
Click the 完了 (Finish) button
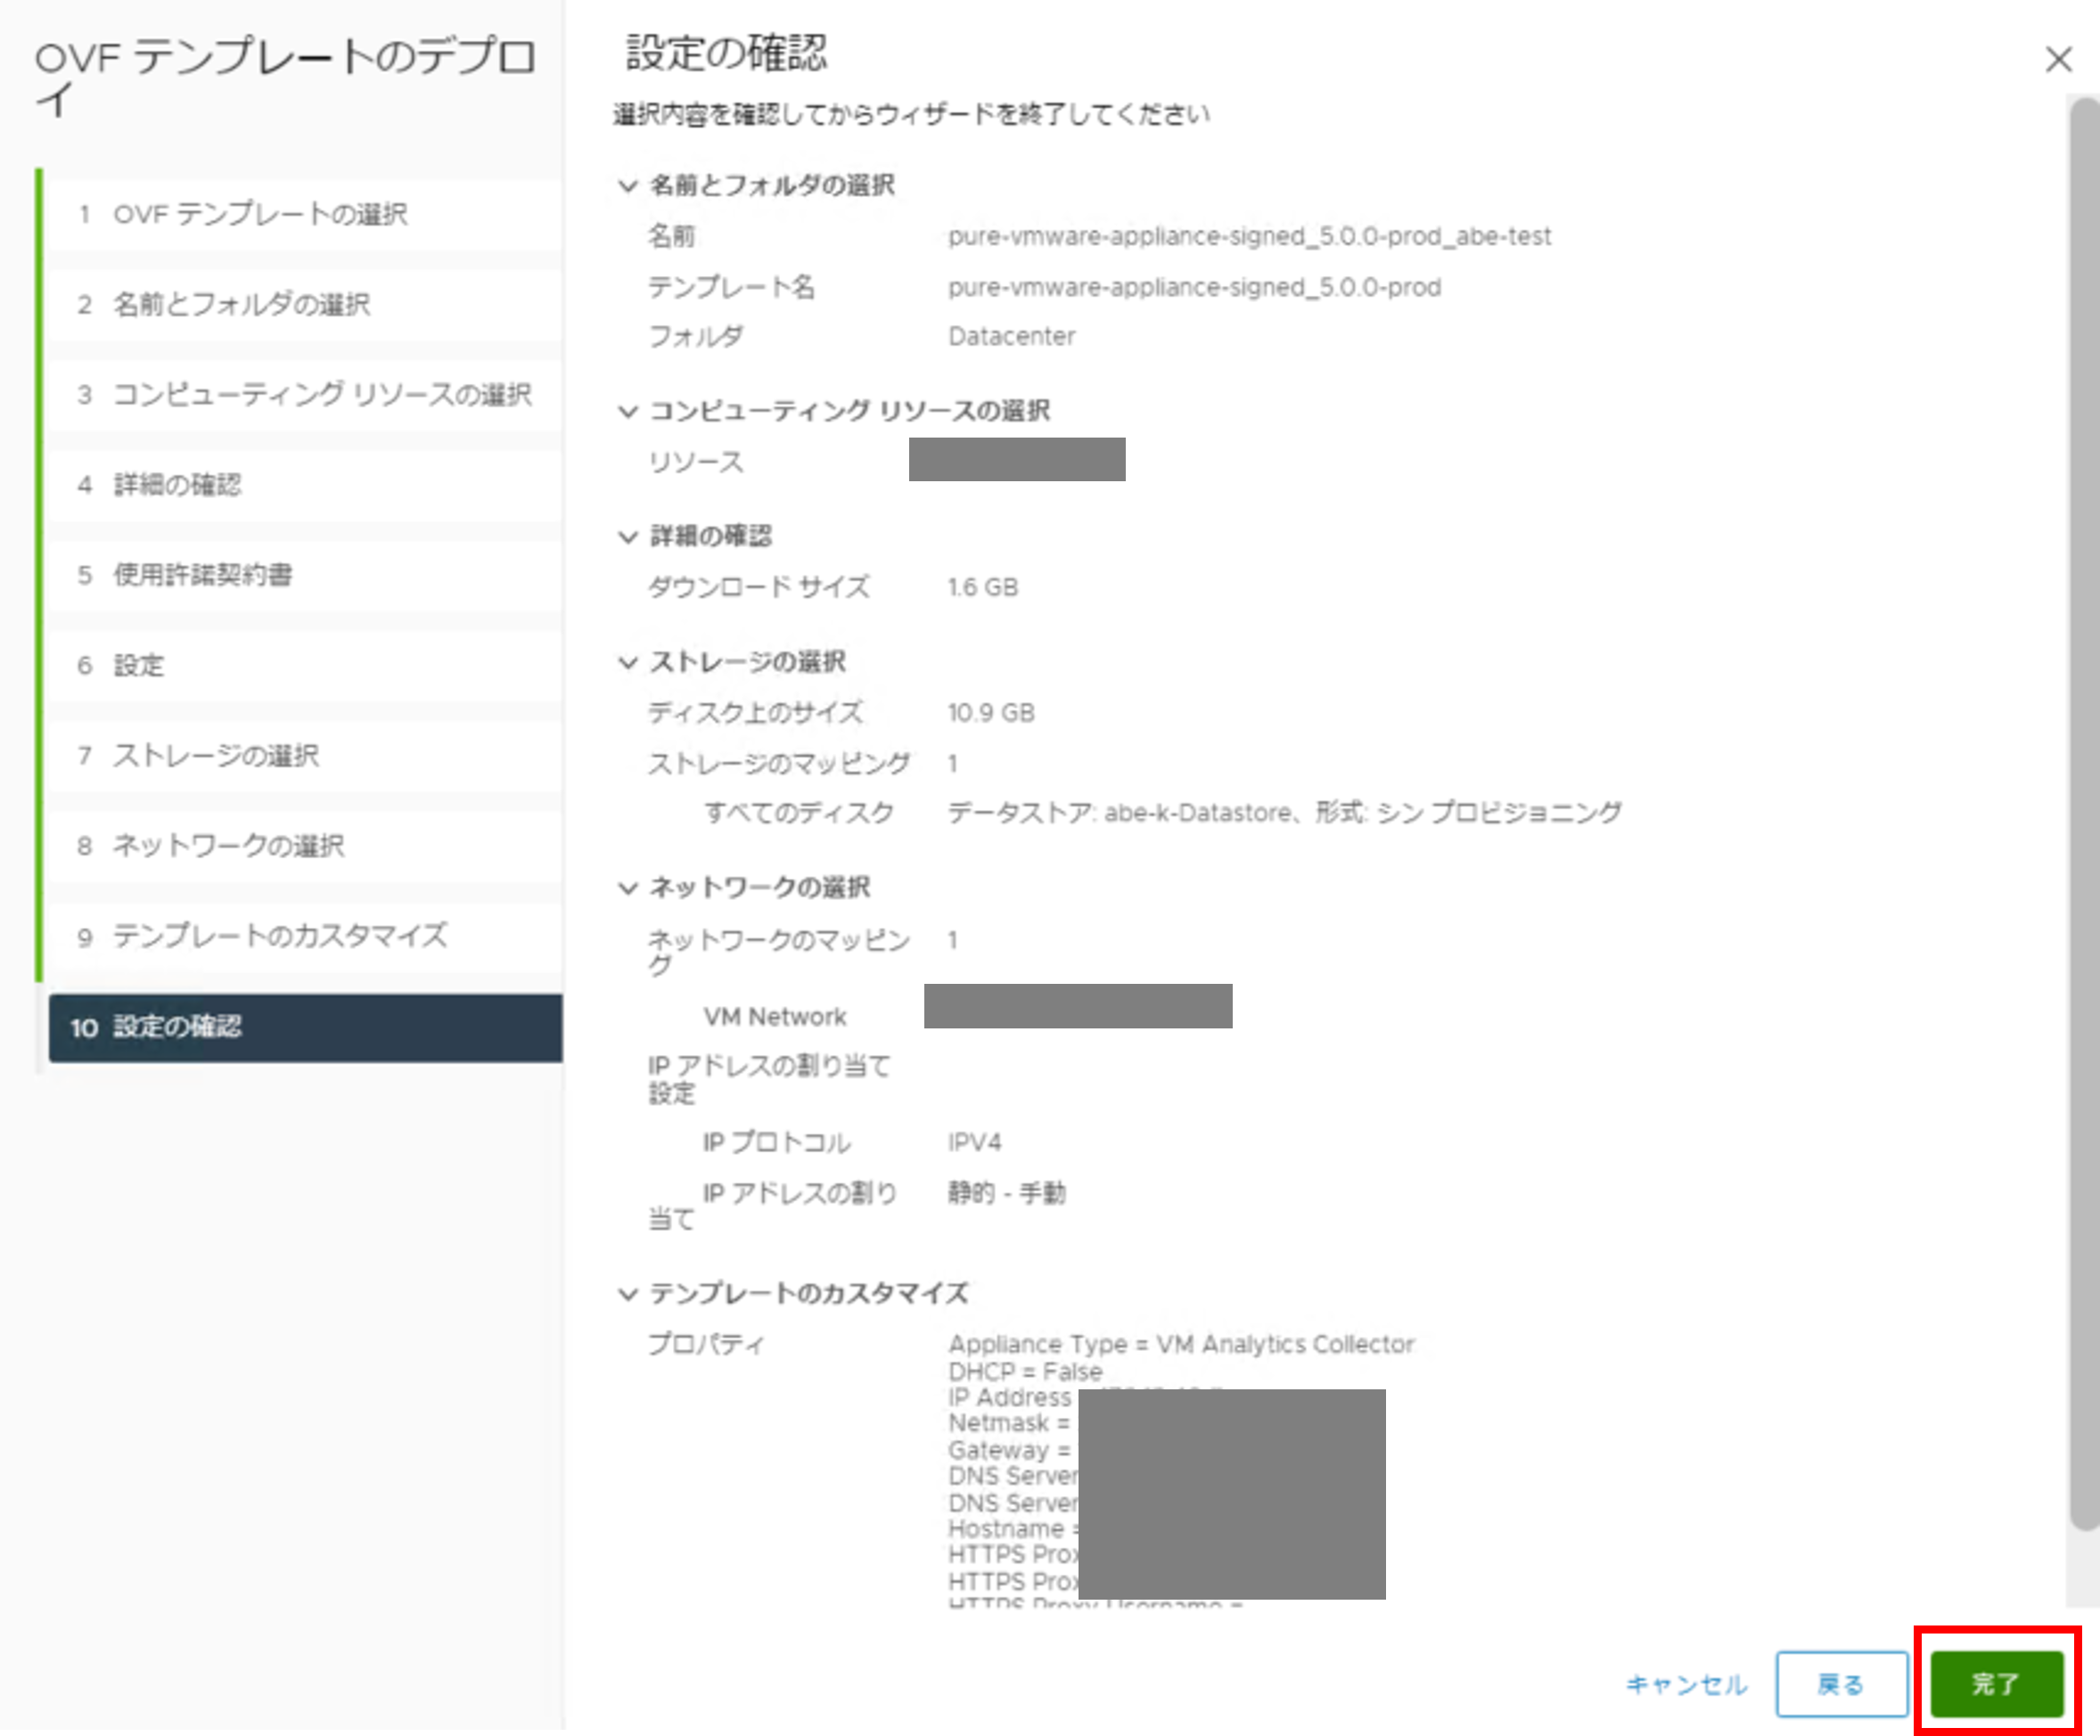click(x=1995, y=1684)
